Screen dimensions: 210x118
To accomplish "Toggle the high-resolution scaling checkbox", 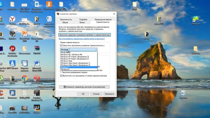I will pyautogui.click(x=61, y=71).
